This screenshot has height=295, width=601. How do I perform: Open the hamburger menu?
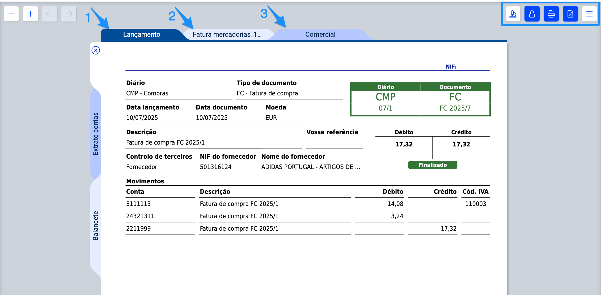589,14
